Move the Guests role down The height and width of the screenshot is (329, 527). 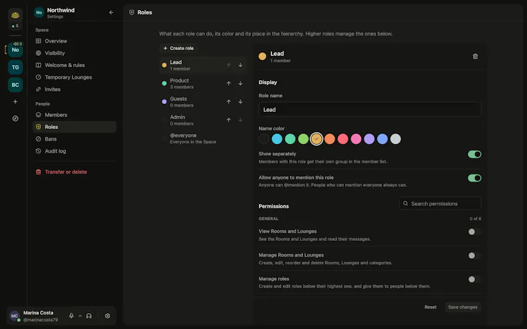[x=240, y=102]
